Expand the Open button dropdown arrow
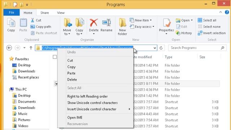Screen dimensions: 231x130 click(x=192, y=20)
